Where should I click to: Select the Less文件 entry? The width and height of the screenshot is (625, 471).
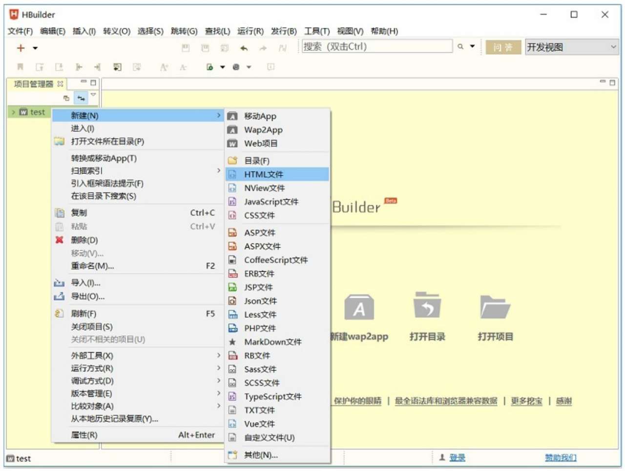pyautogui.click(x=277, y=315)
